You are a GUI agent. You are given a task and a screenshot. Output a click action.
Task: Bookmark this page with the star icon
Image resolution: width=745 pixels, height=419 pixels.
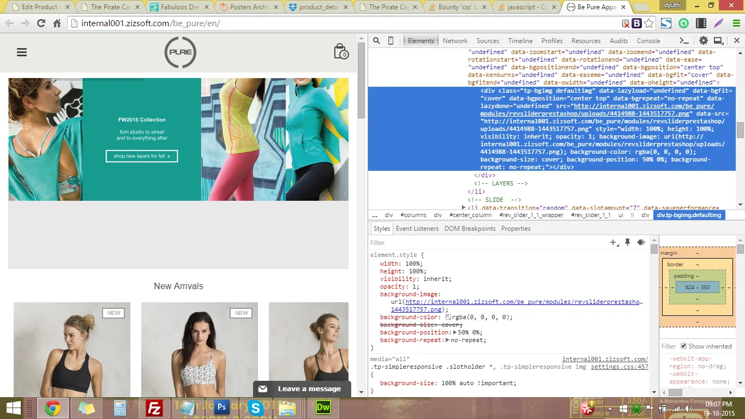click(x=649, y=23)
